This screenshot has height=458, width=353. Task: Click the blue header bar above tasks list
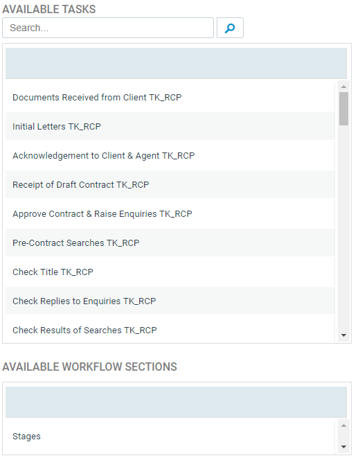click(176, 63)
